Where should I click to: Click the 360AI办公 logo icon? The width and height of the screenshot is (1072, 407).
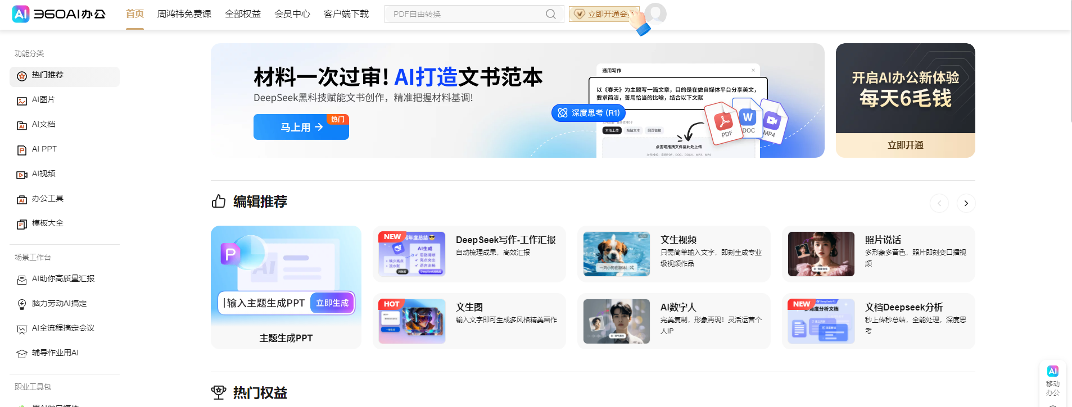(21, 14)
